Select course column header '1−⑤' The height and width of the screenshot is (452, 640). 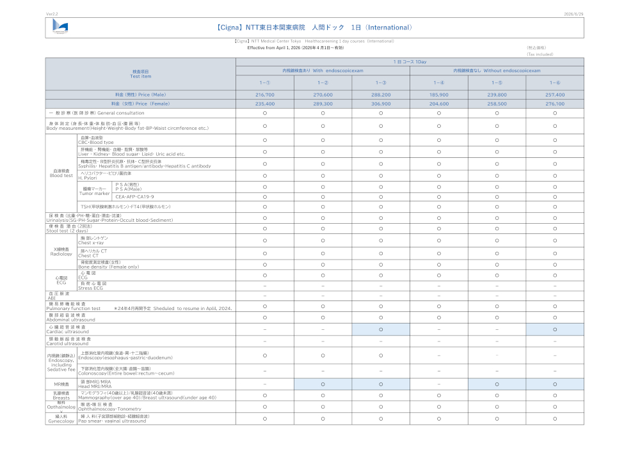click(497, 82)
